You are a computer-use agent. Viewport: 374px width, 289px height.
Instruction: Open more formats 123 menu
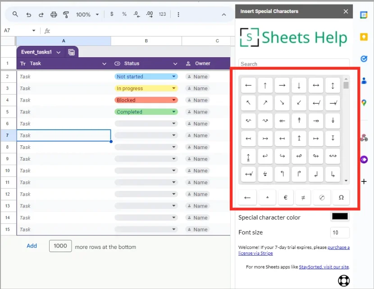pyautogui.click(x=162, y=14)
